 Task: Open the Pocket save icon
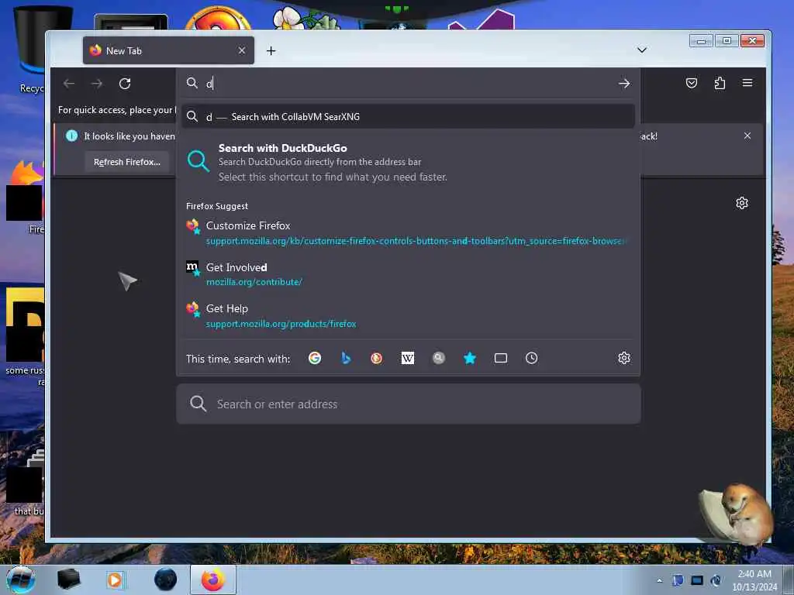pyautogui.click(x=691, y=83)
